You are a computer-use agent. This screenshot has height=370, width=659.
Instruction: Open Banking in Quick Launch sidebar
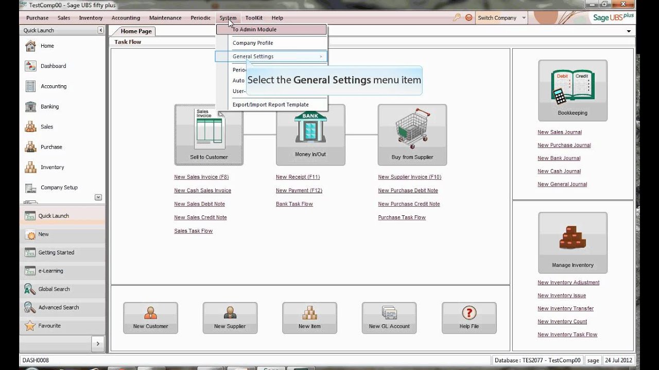(50, 106)
